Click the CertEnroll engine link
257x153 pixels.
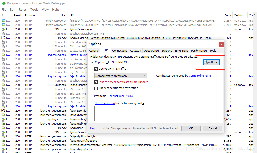(x=200, y=76)
